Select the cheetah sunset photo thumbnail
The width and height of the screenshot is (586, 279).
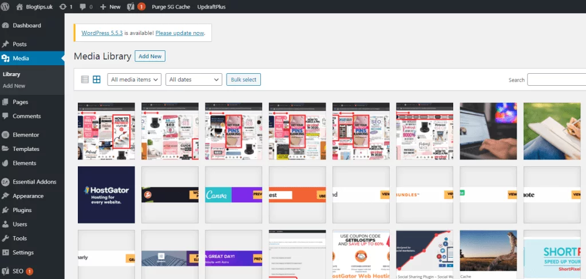[x=489, y=254]
